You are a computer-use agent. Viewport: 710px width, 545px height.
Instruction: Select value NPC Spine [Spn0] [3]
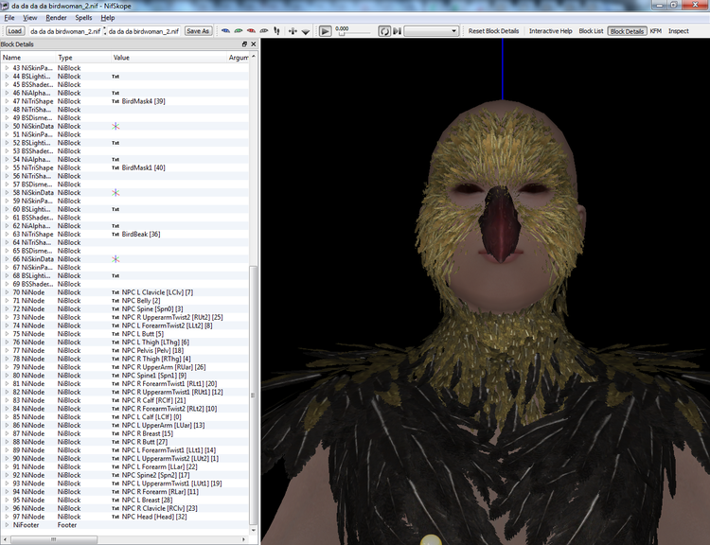pos(152,308)
